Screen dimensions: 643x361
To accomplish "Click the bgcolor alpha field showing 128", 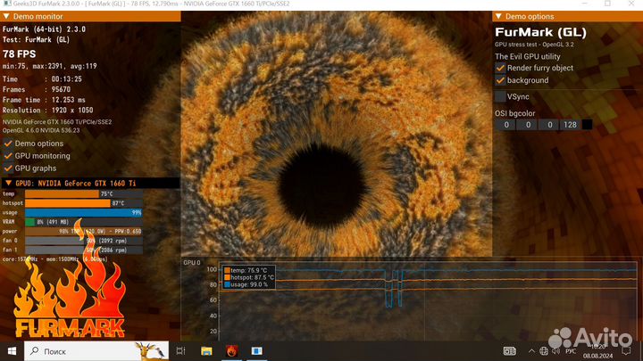I will [569, 125].
